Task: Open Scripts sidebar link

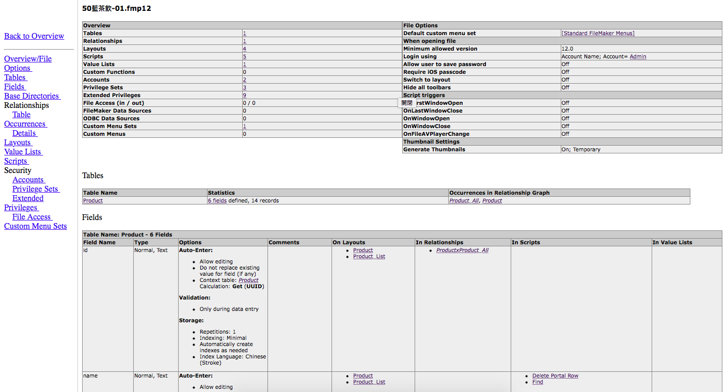Action: 17,161
